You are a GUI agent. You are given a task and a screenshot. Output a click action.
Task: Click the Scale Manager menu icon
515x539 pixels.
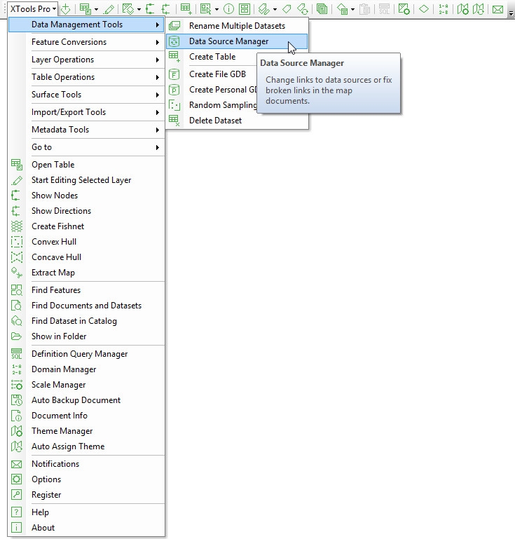pyautogui.click(x=17, y=385)
